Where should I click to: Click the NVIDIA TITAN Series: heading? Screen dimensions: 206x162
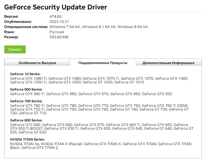coord(27,139)
